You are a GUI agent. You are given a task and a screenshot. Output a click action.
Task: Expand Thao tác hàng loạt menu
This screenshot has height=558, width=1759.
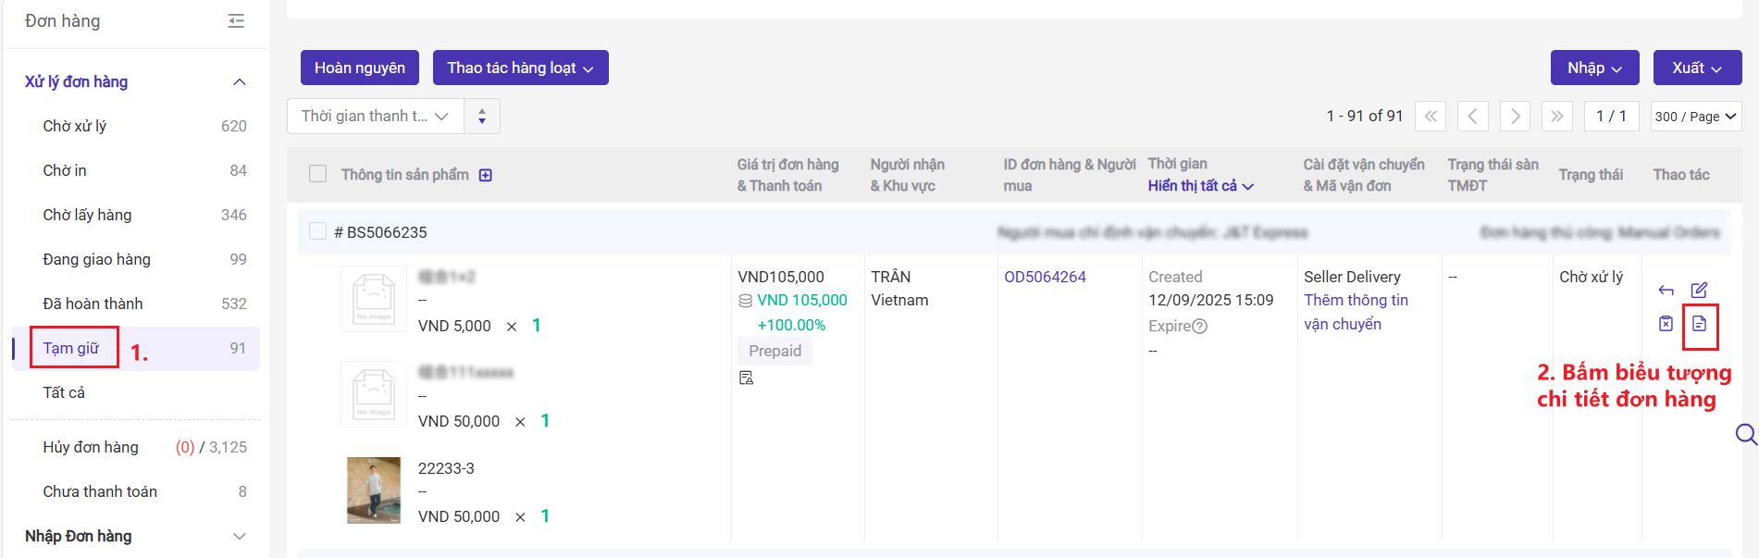pyautogui.click(x=520, y=68)
